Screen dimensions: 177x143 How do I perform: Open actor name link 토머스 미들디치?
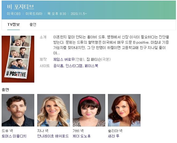pos(14,136)
